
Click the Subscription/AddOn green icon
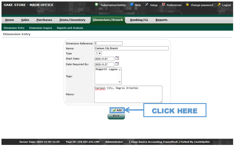click(x=96, y=4)
